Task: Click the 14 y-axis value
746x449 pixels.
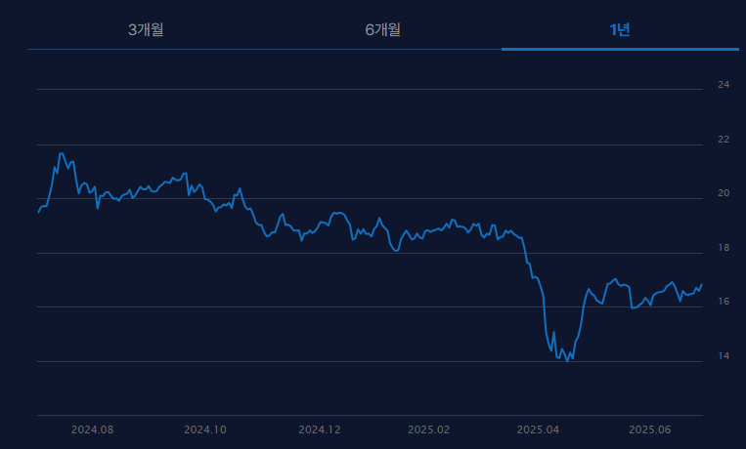Action: 724,356
